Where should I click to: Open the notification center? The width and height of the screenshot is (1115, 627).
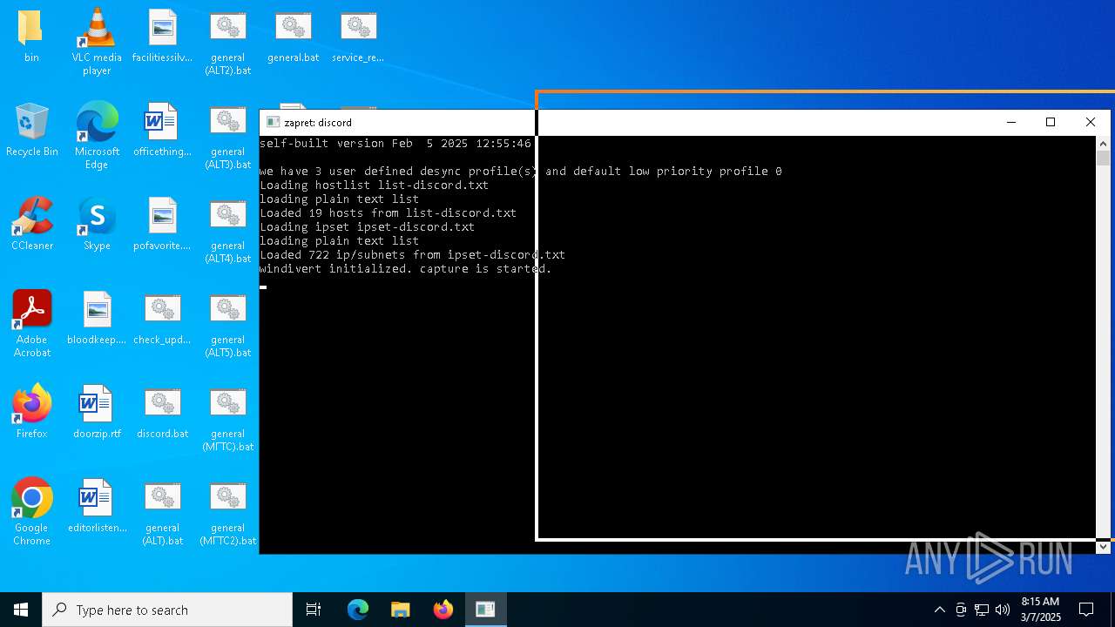tap(1086, 610)
